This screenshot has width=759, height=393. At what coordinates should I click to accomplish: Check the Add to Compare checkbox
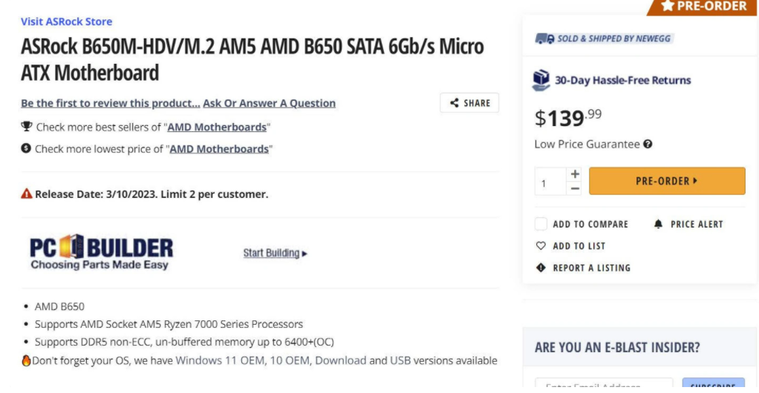[x=541, y=224]
